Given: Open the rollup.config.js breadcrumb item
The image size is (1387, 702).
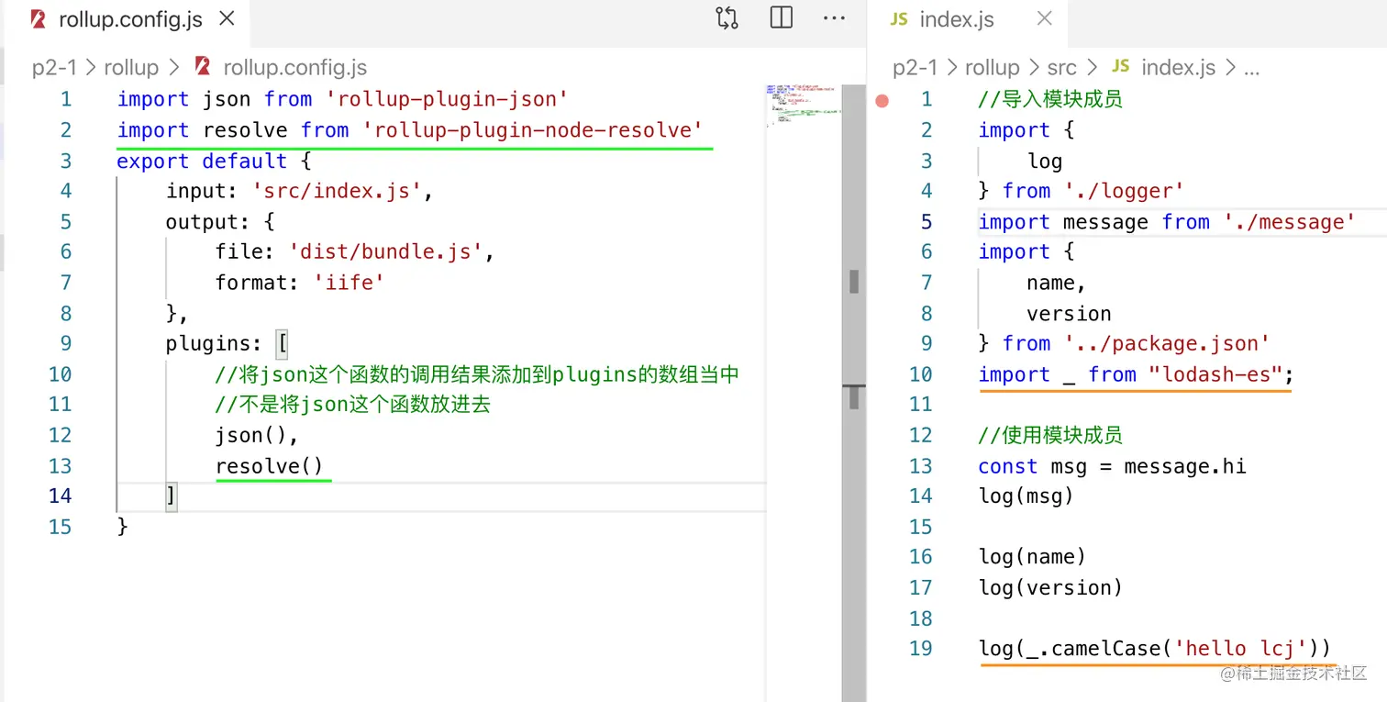Looking at the screenshot, I should click(294, 67).
